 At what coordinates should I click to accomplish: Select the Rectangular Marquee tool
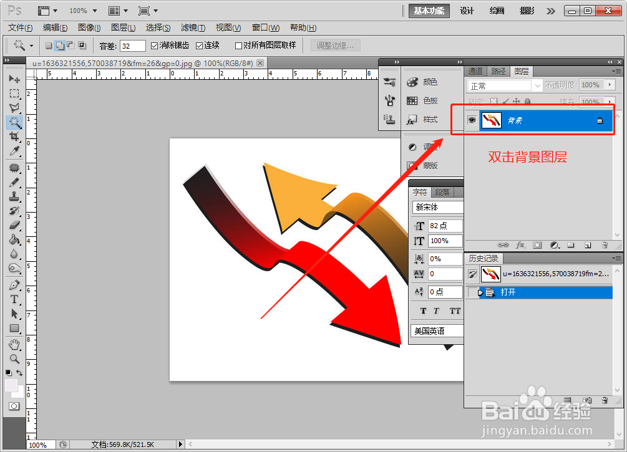point(14,94)
